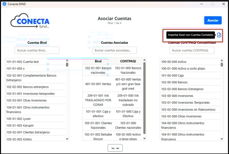The height and width of the screenshot is (154, 229).
Task: Minimize the Conecta BIND window
Action: pyautogui.click(x=202, y=4)
